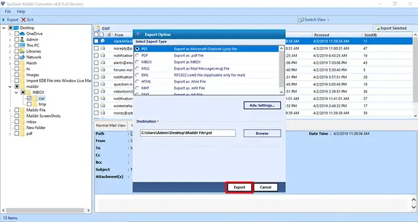Switch to the Normal Mail View tab

click(x=111, y=126)
